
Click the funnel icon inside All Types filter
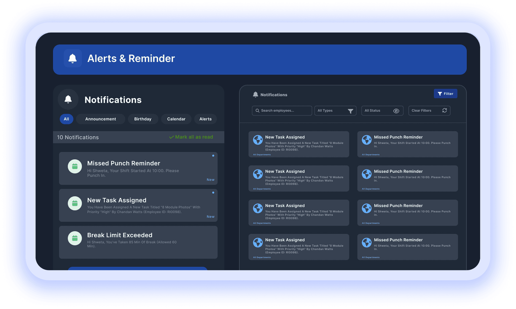351,111
